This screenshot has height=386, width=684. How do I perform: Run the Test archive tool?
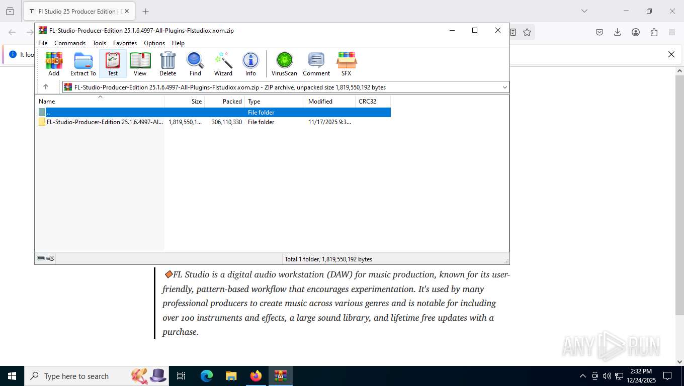pyautogui.click(x=113, y=64)
